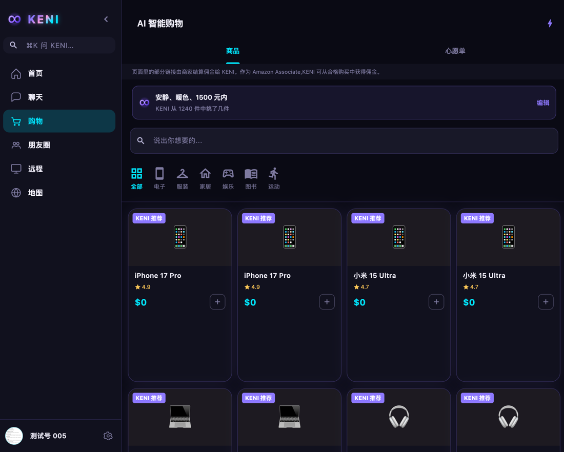Screen dimensions: 564x452
Task: Open second iPhone 17 Pro product image
Action: (290, 237)
